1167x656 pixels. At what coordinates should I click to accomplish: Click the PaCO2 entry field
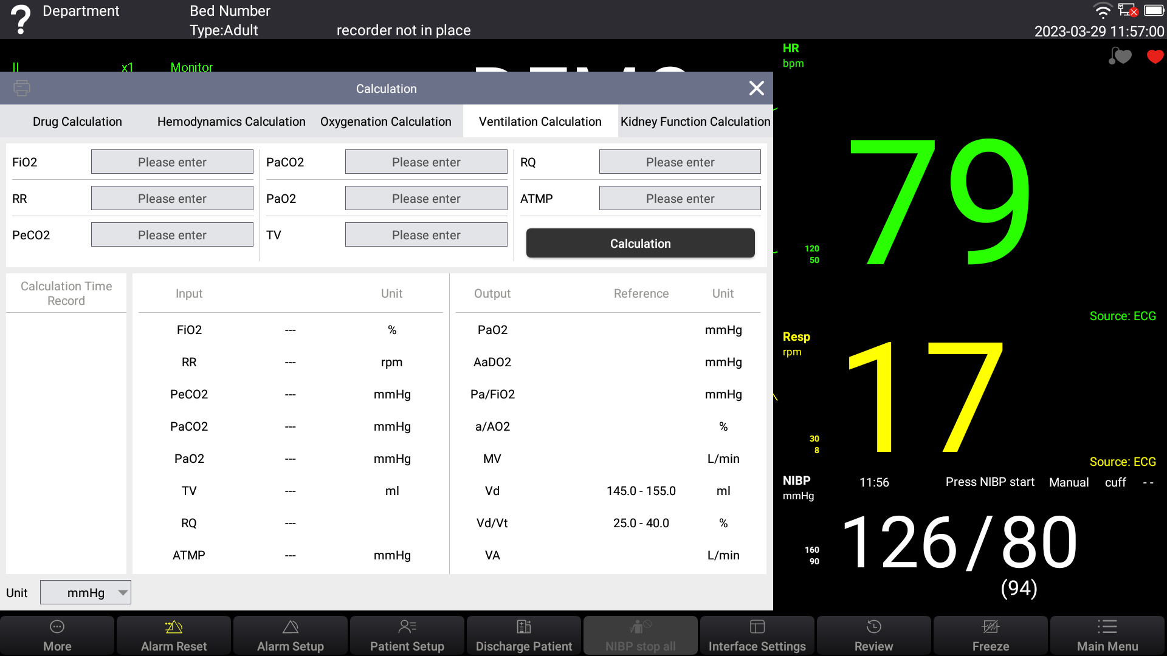click(x=426, y=162)
